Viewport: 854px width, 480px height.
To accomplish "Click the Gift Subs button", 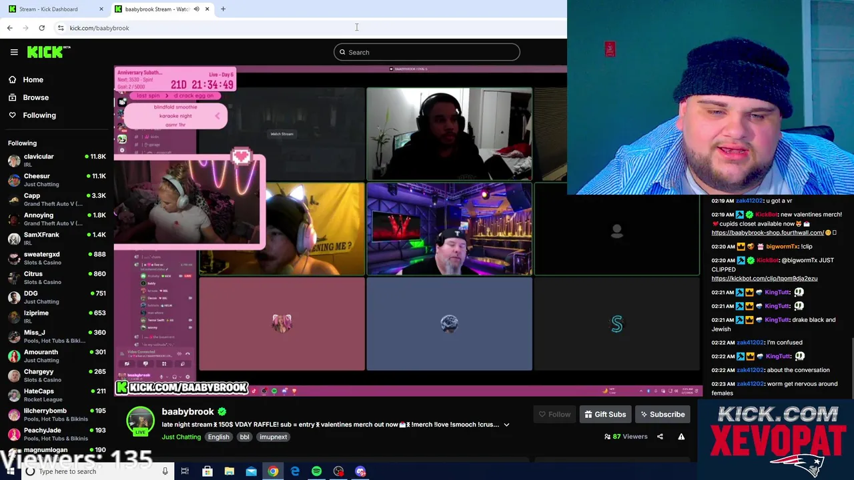I will (605, 415).
